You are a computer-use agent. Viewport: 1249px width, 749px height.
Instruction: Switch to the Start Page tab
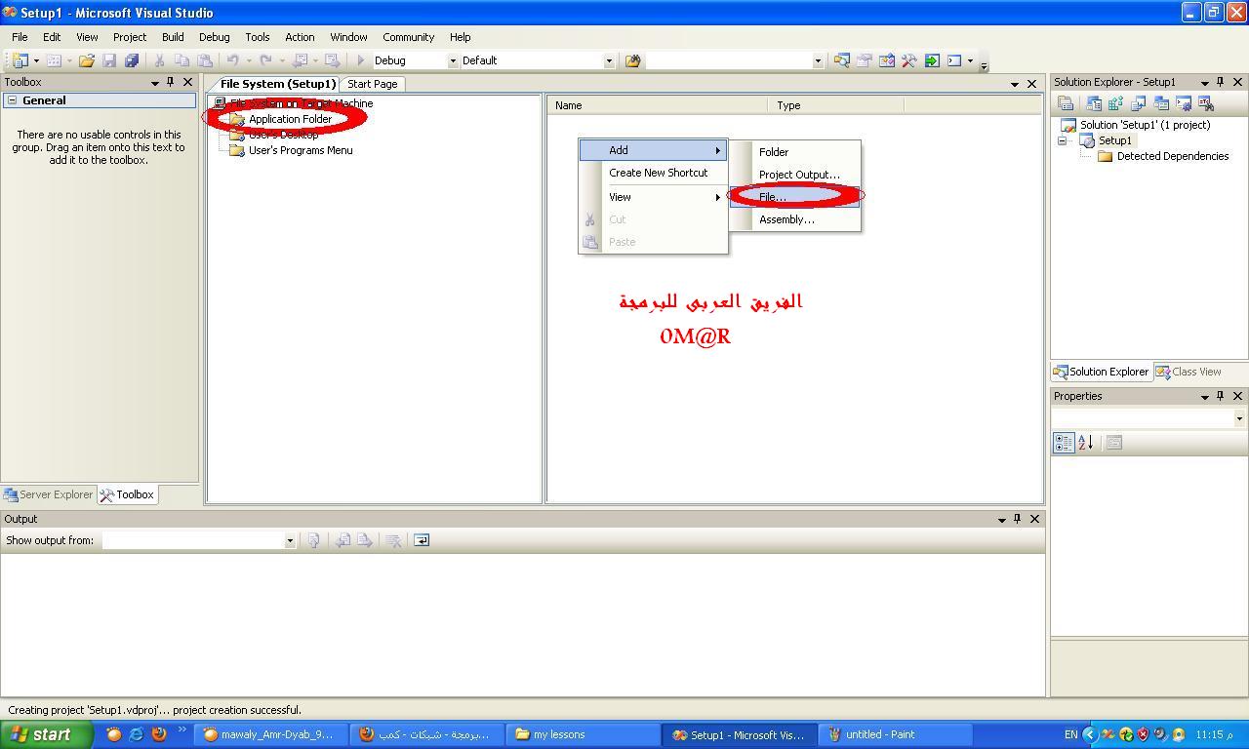[x=373, y=84]
